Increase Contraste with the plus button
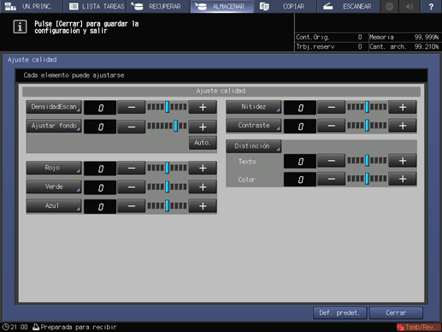The width and height of the screenshot is (442, 332). pyautogui.click(x=403, y=126)
